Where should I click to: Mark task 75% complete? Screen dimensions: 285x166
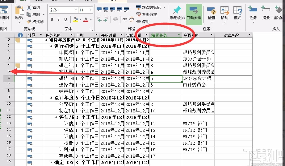pos(119,10)
